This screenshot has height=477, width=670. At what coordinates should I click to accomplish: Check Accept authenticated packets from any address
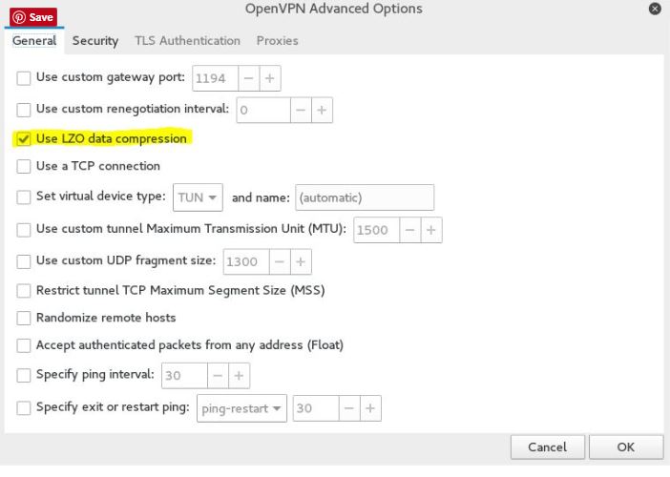(24, 345)
